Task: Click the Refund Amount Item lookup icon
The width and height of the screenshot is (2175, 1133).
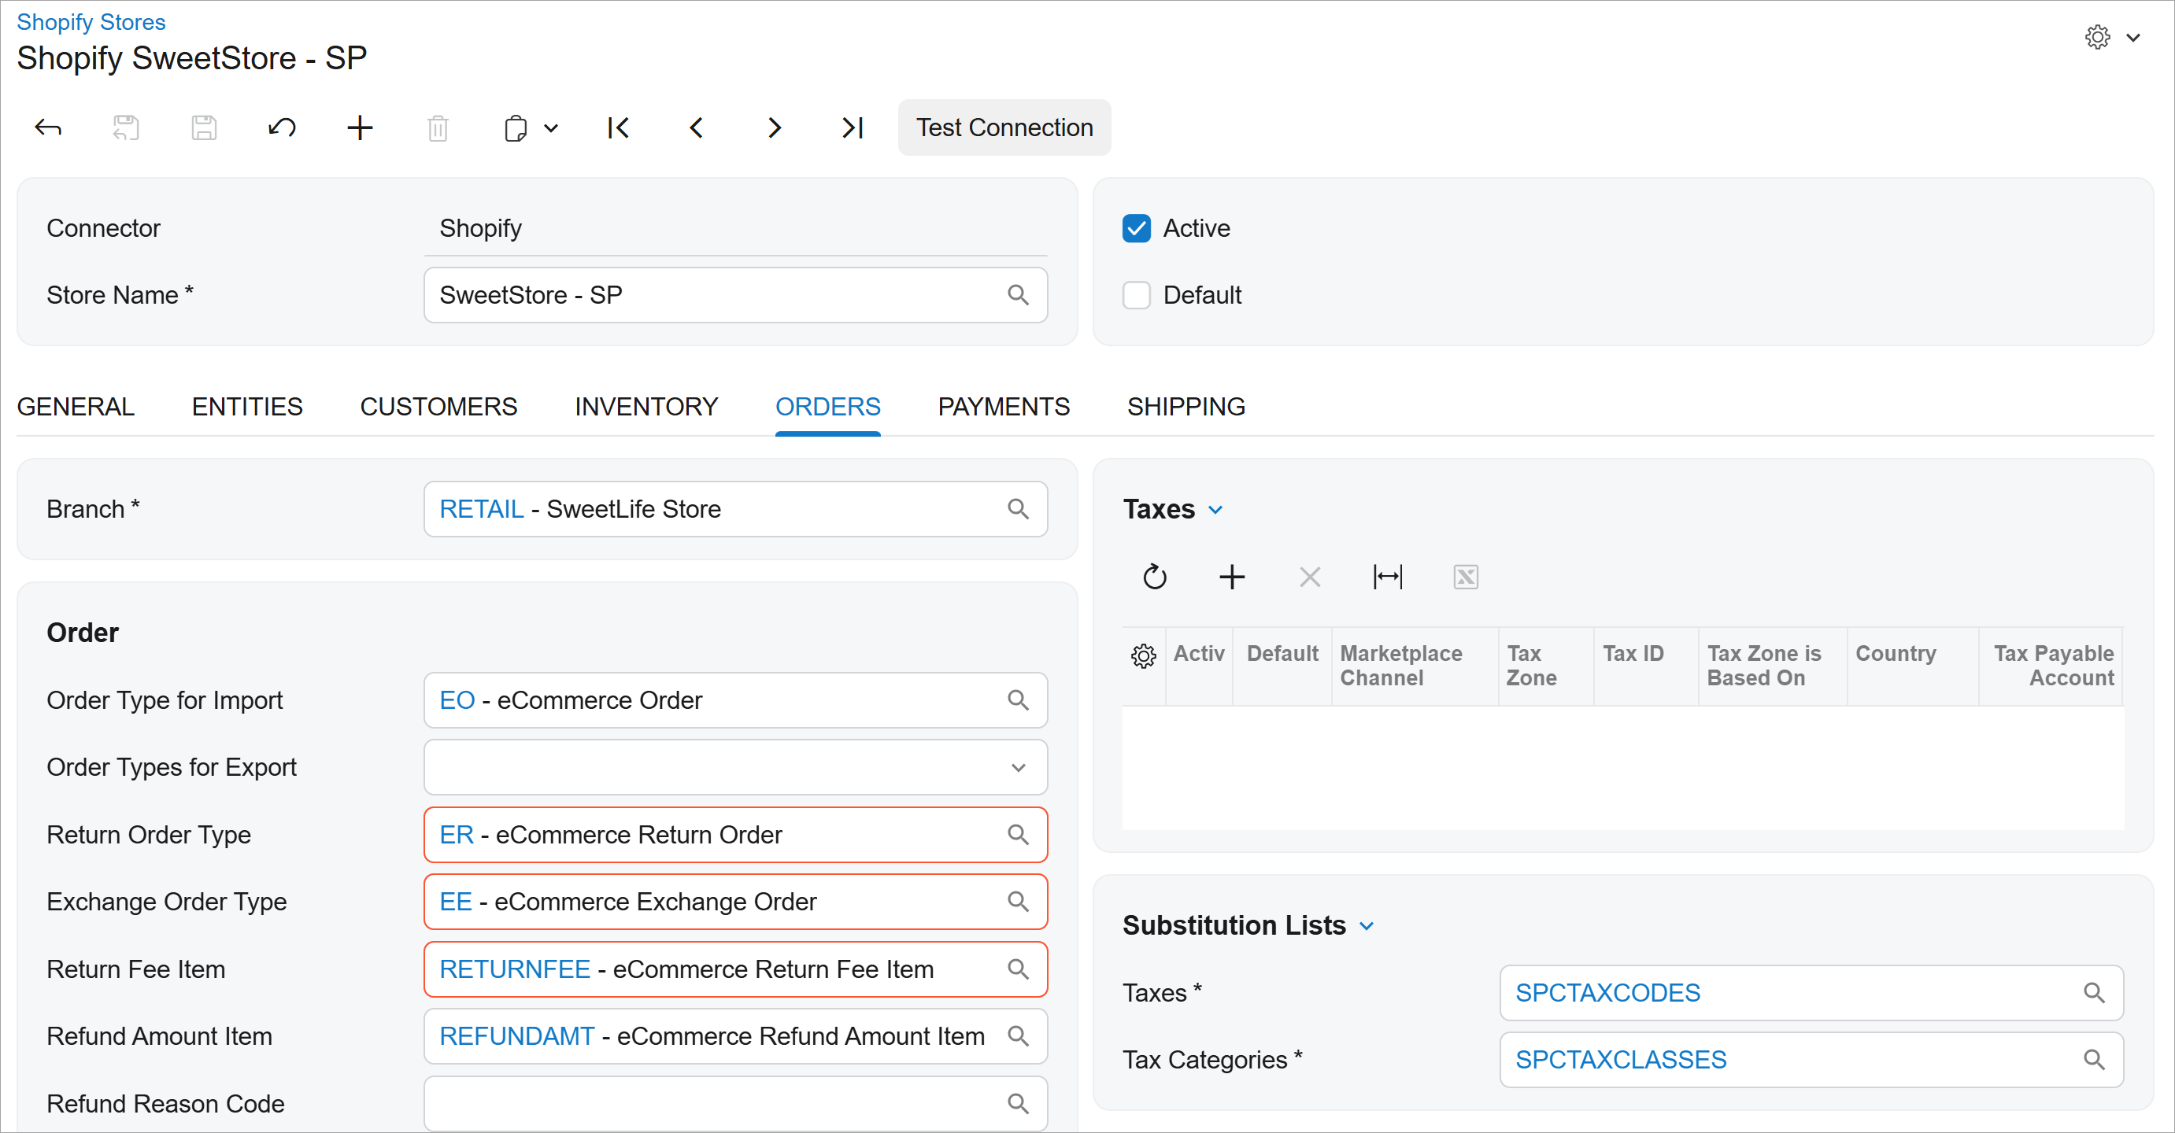Action: [1017, 1035]
